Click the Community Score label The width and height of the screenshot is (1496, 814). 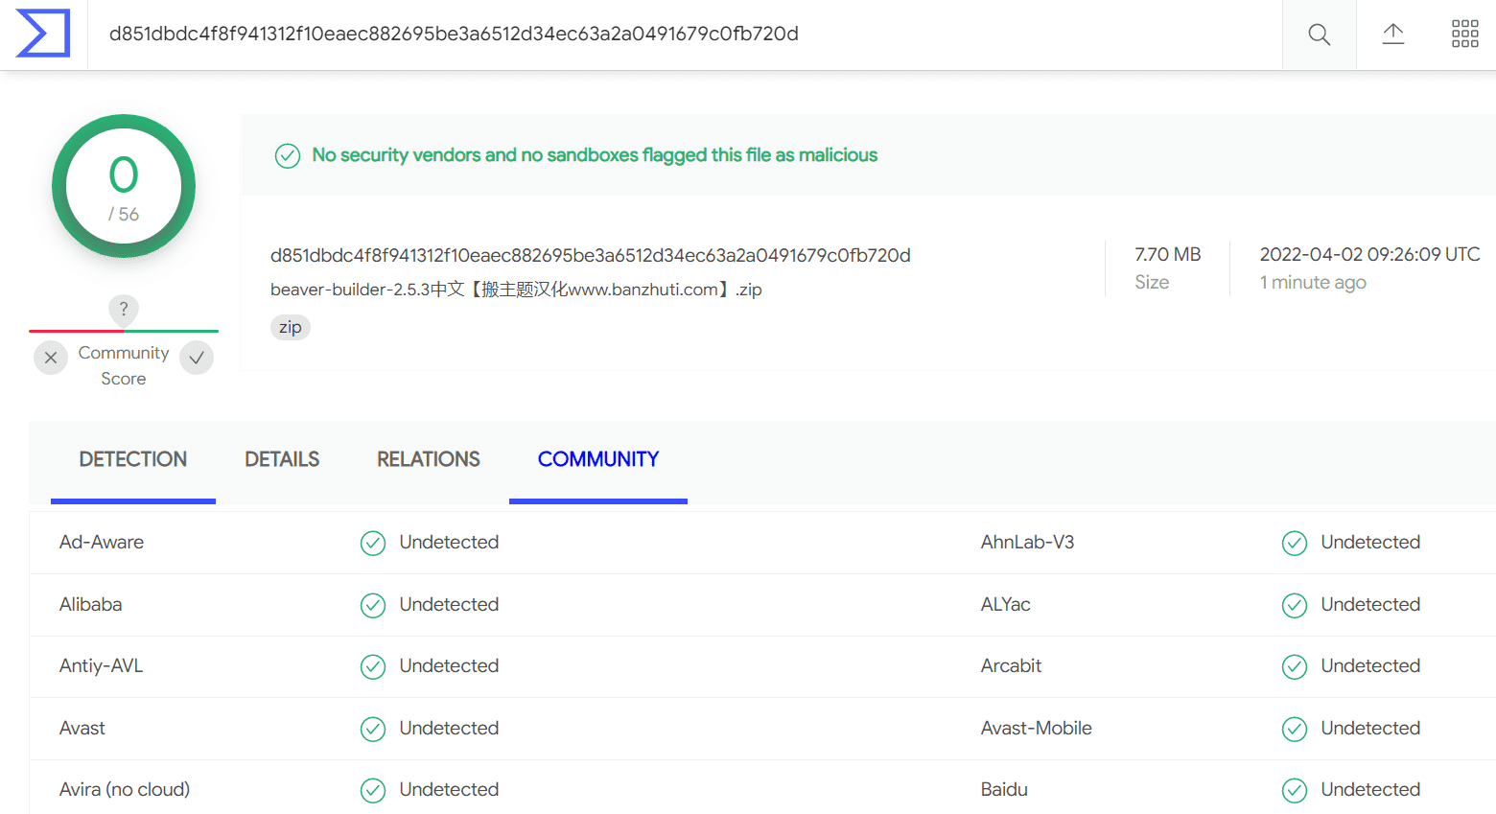124,366
